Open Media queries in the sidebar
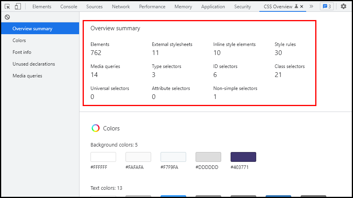The height and width of the screenshot is (198, 353). tap(40, 76)
